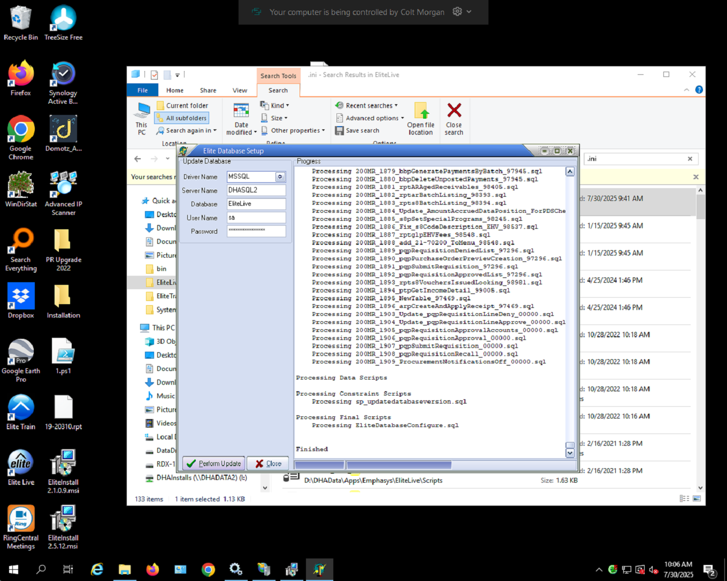Viewport: 727px width, 581px height.
Task: Click Open file location icon
Action: pos(421,119)
